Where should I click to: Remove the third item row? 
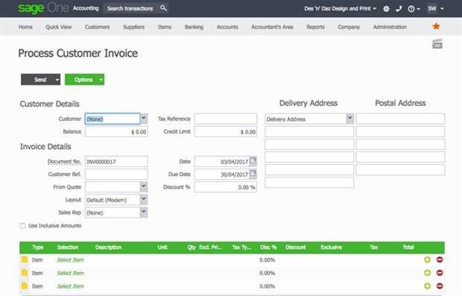pyautogui.click(x=440, y=286)
